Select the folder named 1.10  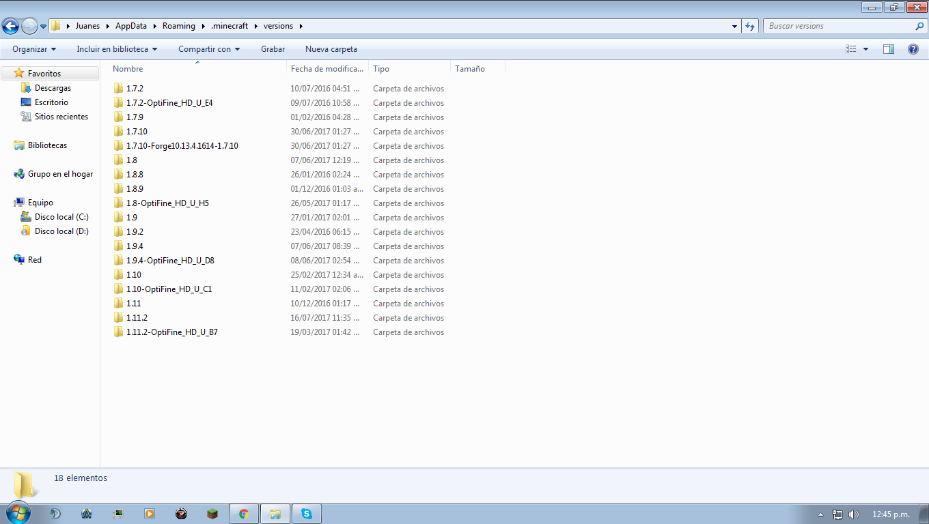[x=134, y=275]
